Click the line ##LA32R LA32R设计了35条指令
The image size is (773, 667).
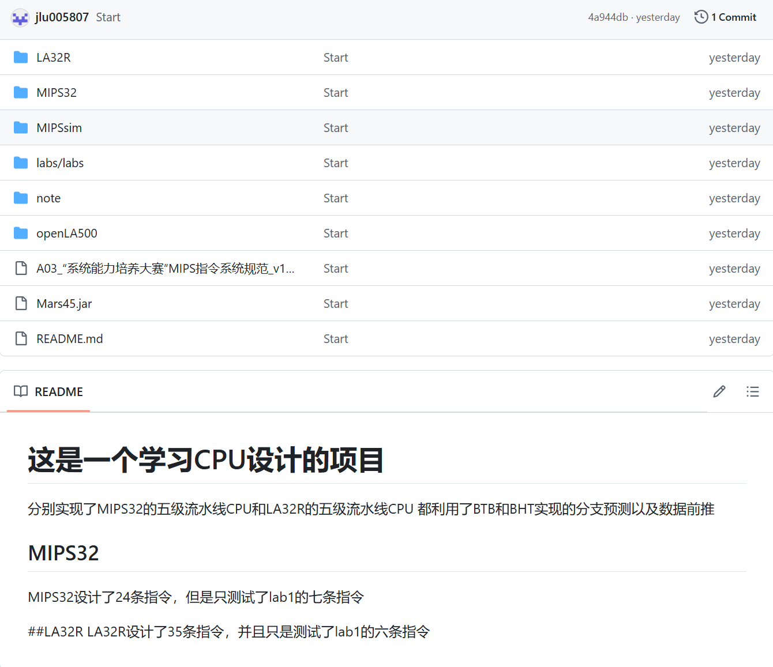pyautogui.click(x=228, y=632)
